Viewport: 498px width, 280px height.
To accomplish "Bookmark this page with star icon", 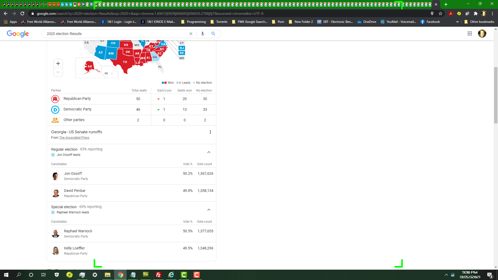I will point(440,13).
